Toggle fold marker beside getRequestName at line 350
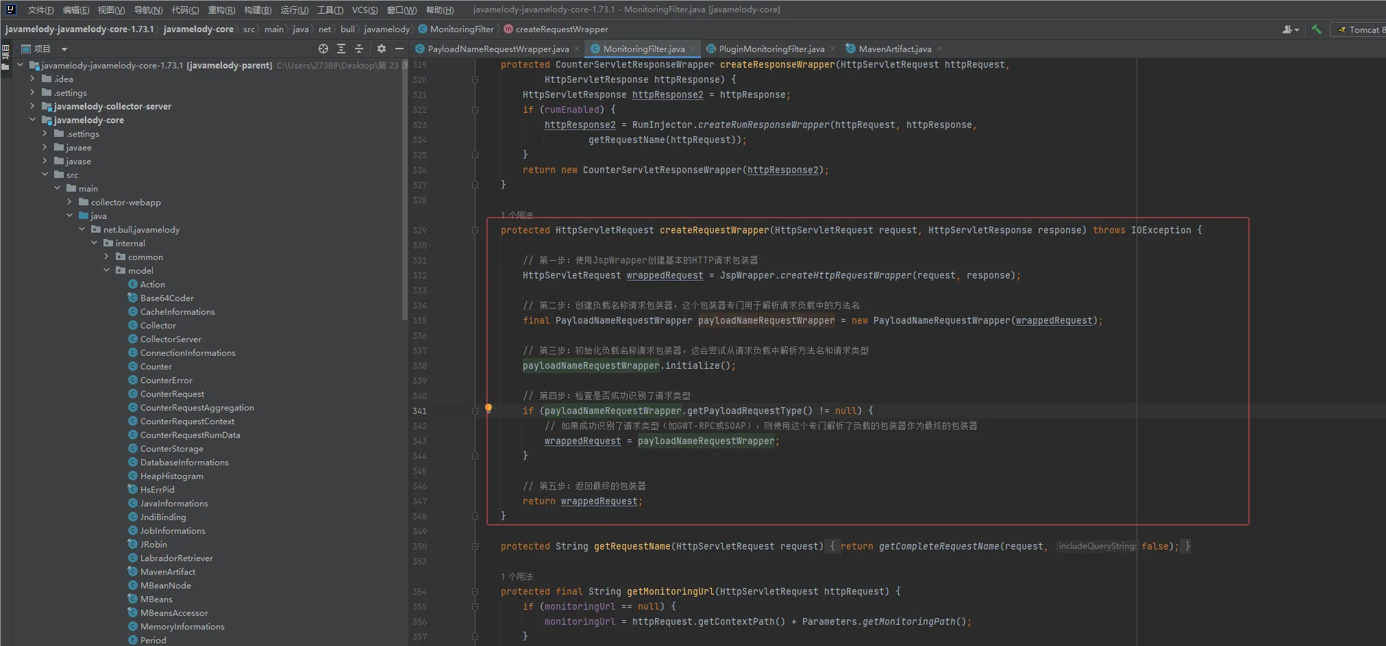 coord(475,547)
